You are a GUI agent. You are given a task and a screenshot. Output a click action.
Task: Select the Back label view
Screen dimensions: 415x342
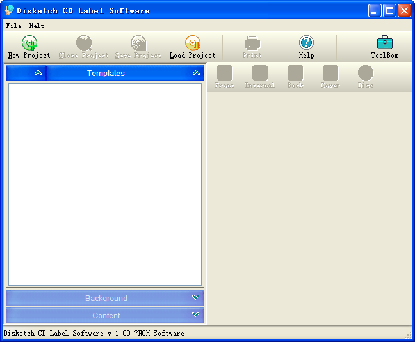pyautogui.click(x=295, y=77)
